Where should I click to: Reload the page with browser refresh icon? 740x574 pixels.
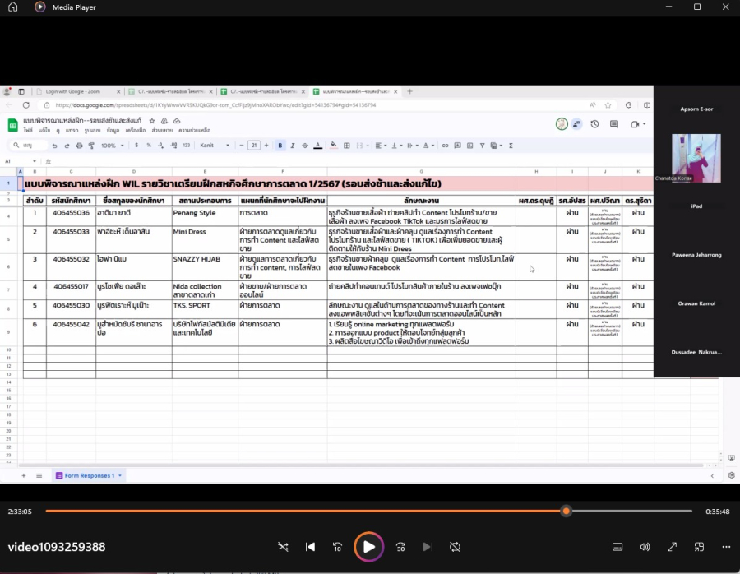pyautogui.click(x=26, y=104)
